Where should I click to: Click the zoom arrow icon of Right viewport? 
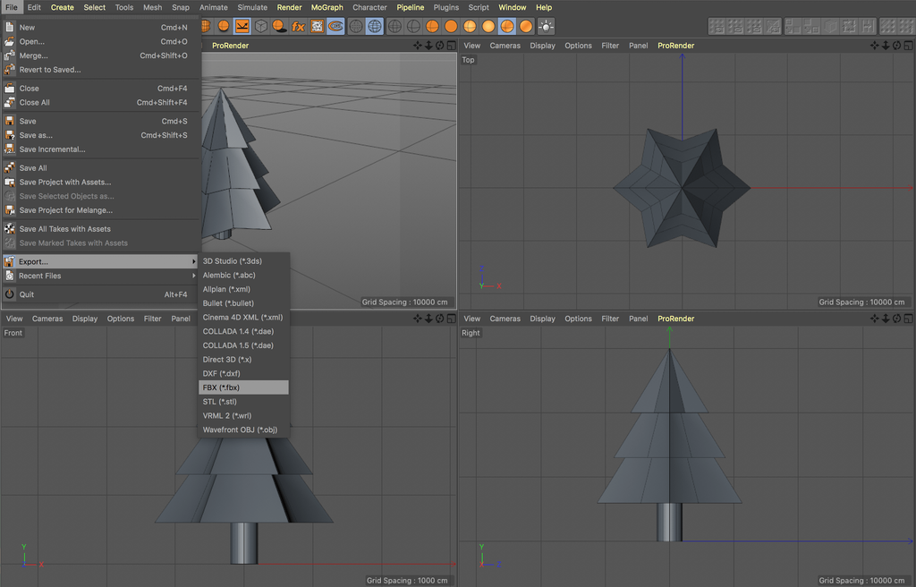point(886,319)
